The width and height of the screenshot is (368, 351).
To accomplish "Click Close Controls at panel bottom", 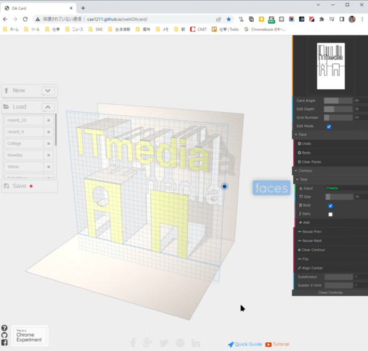I will click(330, 293).
